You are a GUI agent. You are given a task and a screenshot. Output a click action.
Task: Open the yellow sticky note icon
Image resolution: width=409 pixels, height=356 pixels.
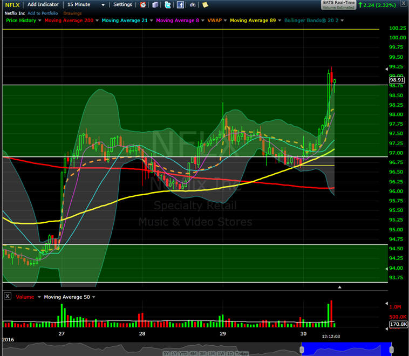(x=205, y=5)
